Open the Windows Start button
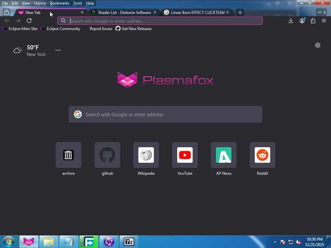The width and height of the screenshot is (331, 248). coord(8,242)
